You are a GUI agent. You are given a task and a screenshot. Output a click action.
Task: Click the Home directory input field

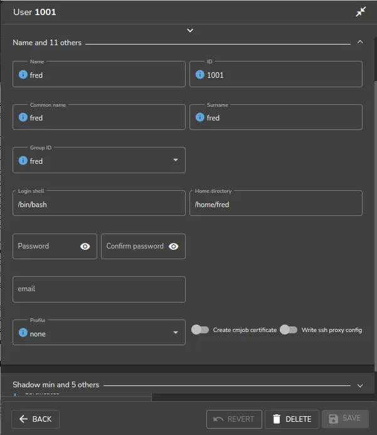click(x=276, y=203)
